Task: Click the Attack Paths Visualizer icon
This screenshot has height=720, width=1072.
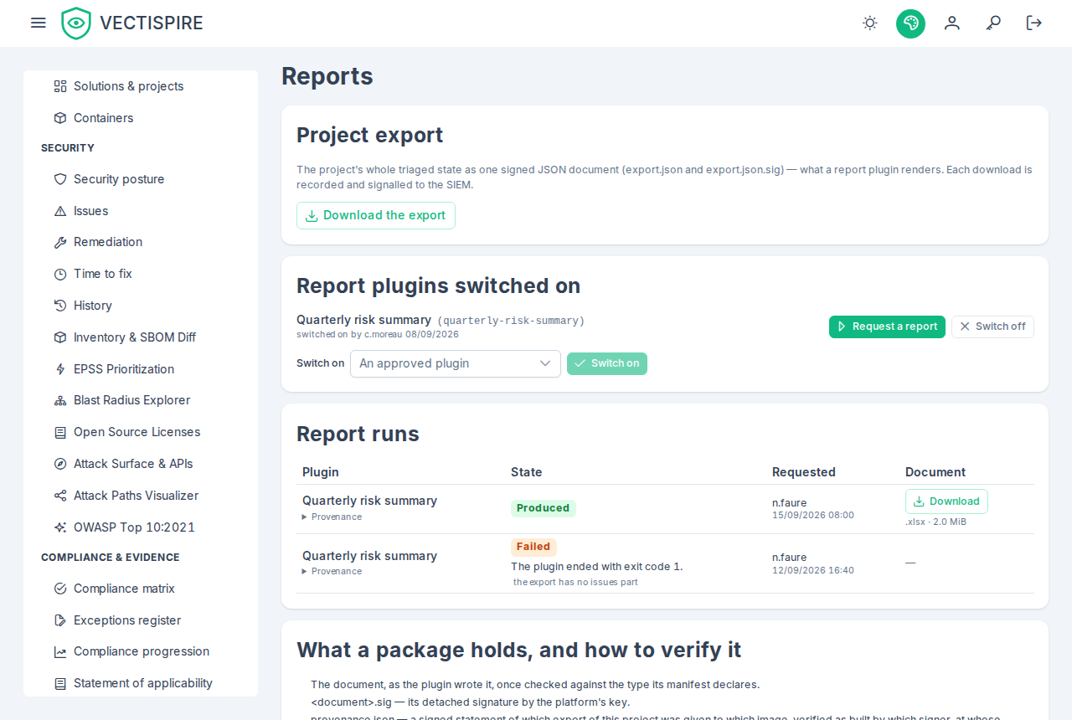Action: click(60, 496)
